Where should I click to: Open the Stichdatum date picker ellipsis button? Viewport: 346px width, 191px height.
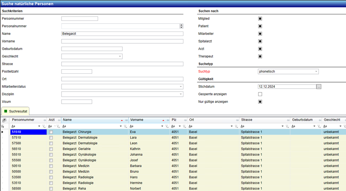[319, 87]
